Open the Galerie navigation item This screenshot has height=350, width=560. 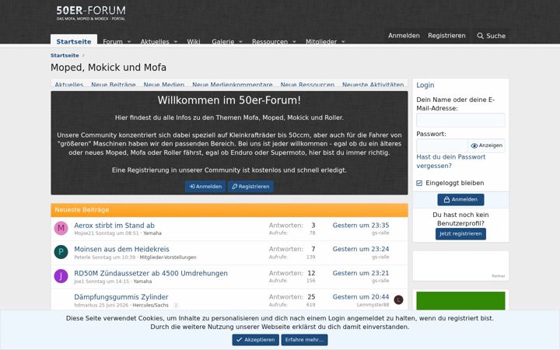(223, 42)
